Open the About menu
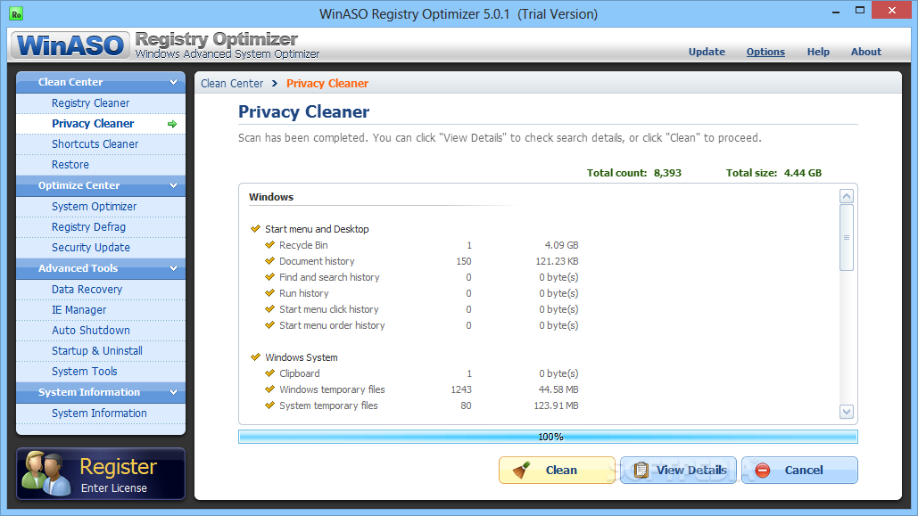Viewport: 918px width, 516px height. [866, 52]
